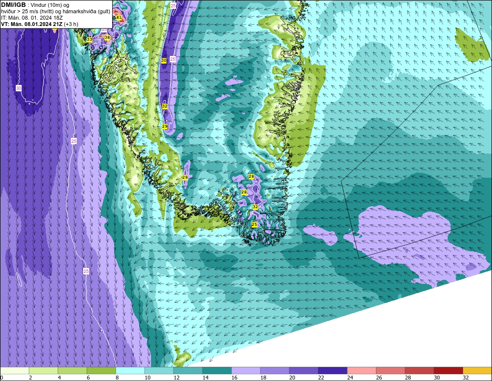Click the legend scale number 18
The height and width of the screenshot is (381, 492).
[x=263, y=378]
